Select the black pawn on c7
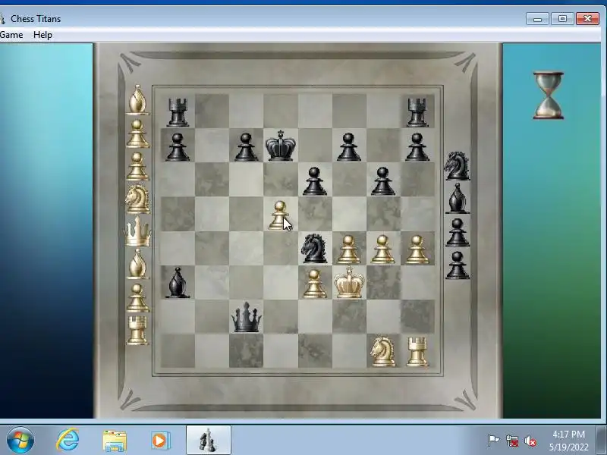 (x=246, y=147)
